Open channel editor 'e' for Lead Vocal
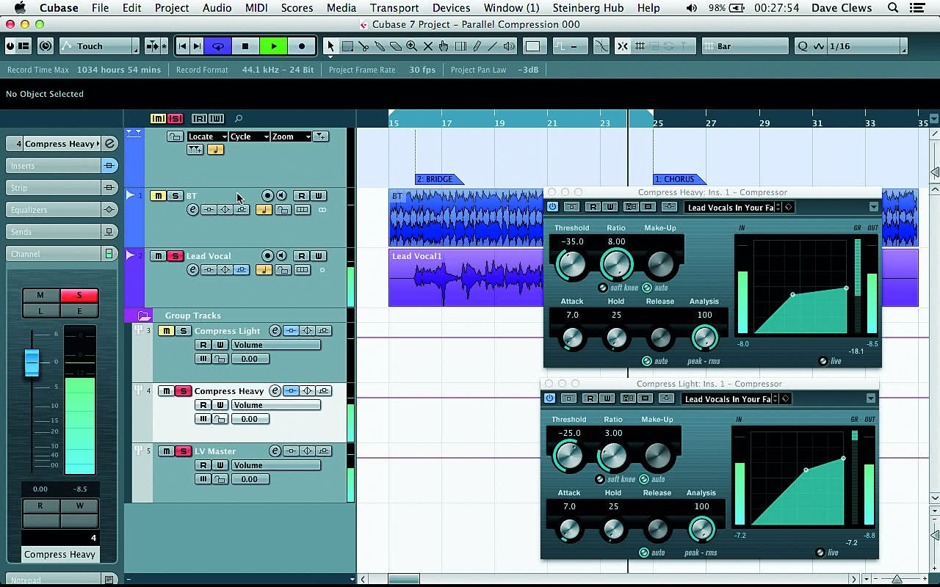This screenshot has height=587, width=940. 193,269
